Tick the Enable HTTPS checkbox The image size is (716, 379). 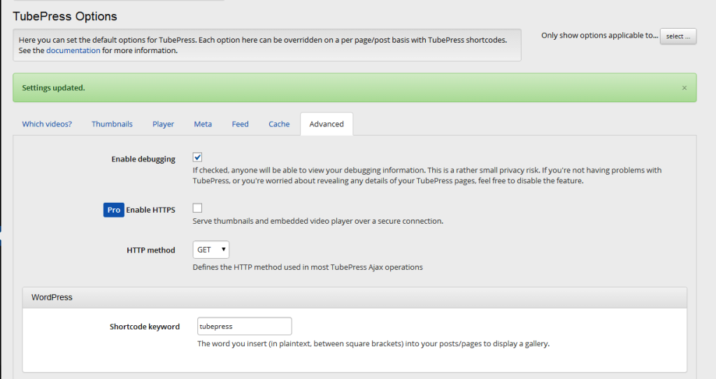click(x=197, y=208)
